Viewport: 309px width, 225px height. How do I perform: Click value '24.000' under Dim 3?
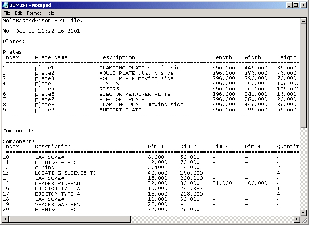click(x=222, y=183)
